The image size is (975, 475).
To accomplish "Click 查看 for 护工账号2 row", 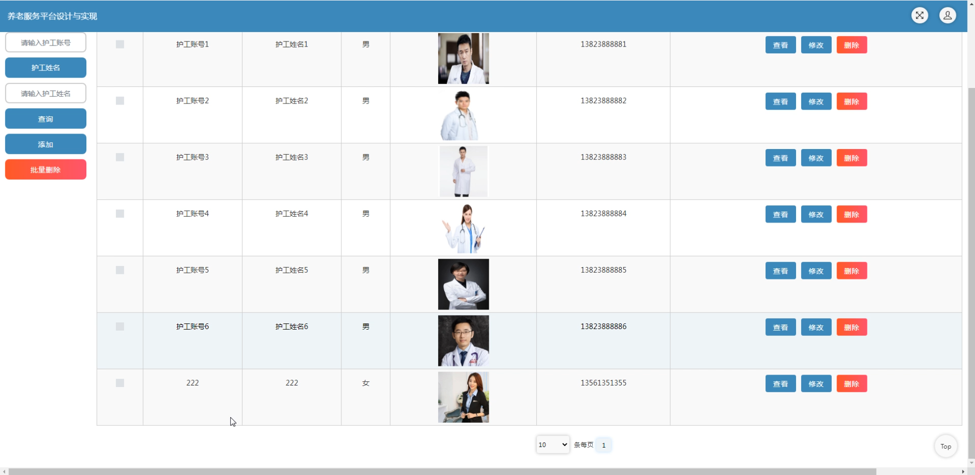I will coord(781,101).
